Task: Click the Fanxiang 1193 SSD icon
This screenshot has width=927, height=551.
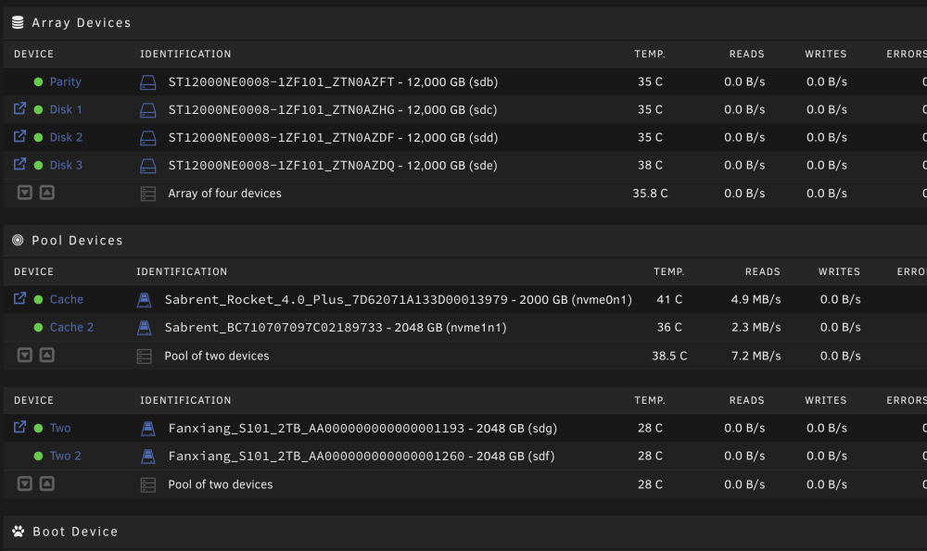Action: click(147, 429)
